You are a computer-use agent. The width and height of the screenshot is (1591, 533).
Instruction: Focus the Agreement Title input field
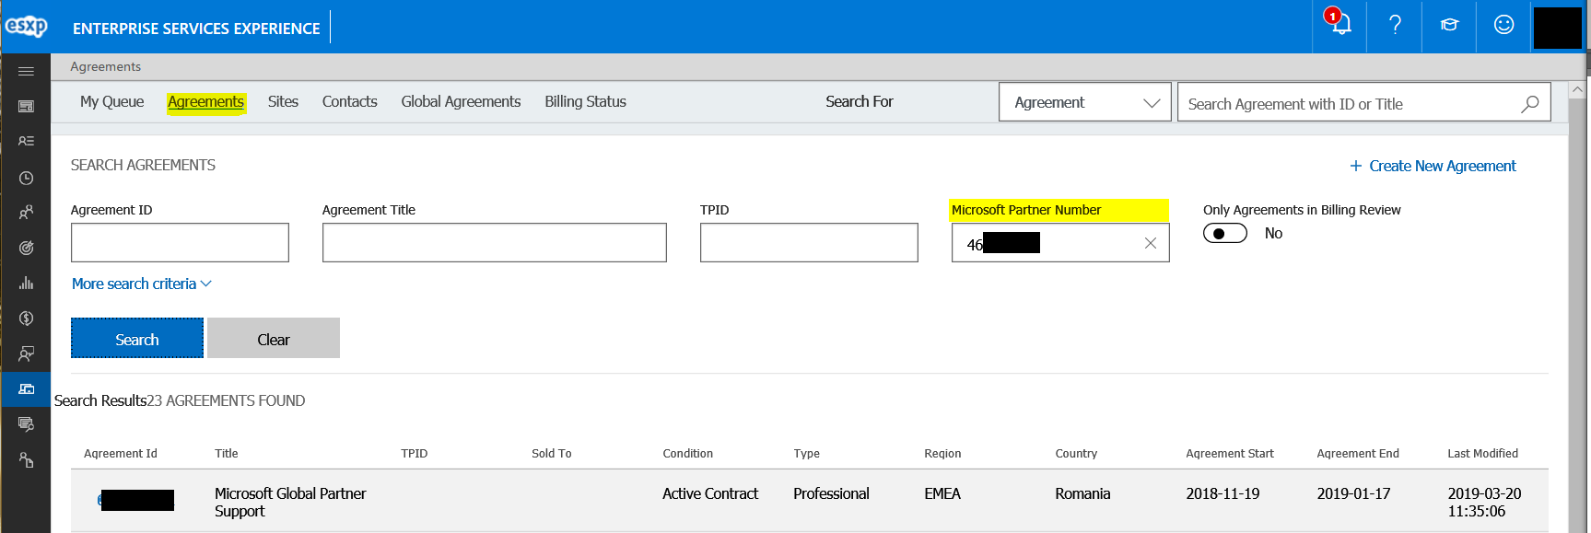point(494,242)
